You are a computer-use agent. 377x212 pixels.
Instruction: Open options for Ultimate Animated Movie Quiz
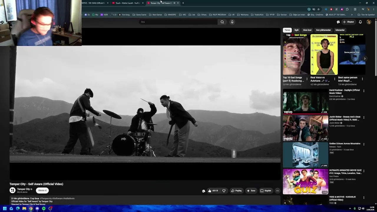pyautogui.click(x=364, y=171)
